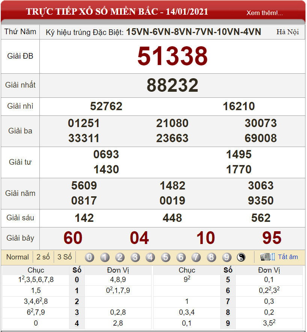Click sixth prize number 562

[261, 218]
